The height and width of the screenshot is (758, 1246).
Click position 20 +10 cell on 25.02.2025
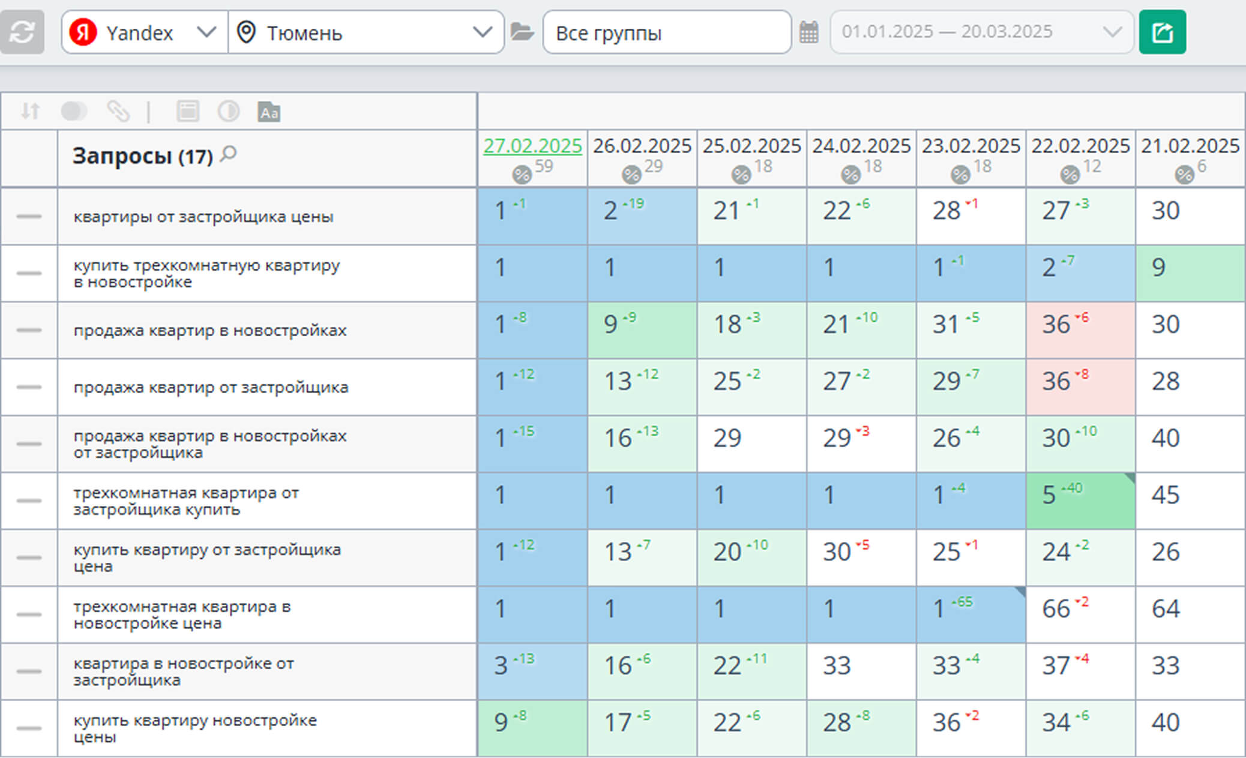point(752,558)
